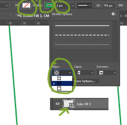The image size is (127, 125).
Task: Click the Color Fill 3 layer thumbnail
Action: pyautogui.click(x=69, y=104)
